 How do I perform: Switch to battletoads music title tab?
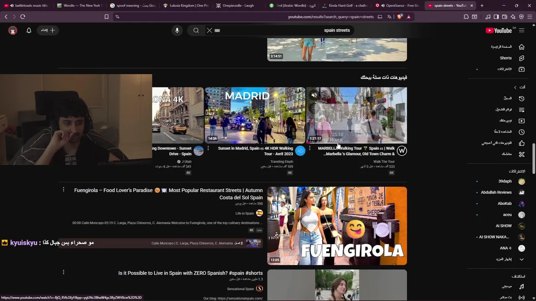[x=27, y=5]
